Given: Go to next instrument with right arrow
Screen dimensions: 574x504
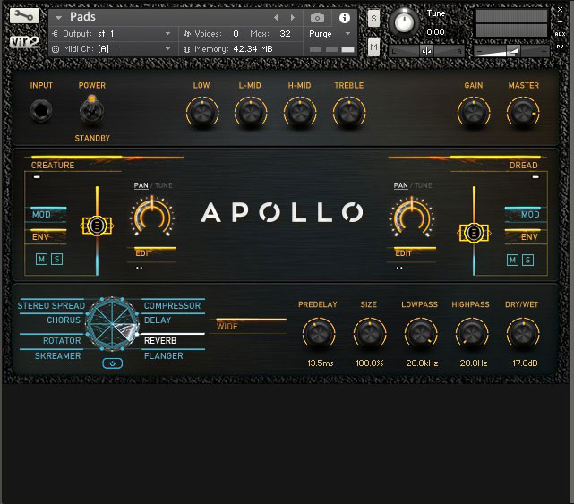Looking at the screenshot, I should click(x=293, y=17).
